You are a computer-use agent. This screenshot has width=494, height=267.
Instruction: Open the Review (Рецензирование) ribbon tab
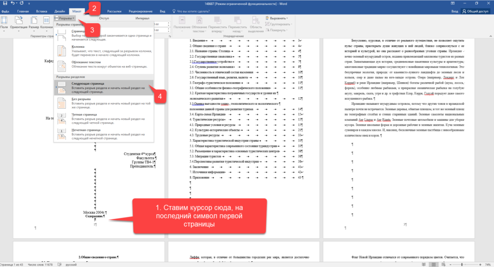pyautogui.click(x=142, y=10)
